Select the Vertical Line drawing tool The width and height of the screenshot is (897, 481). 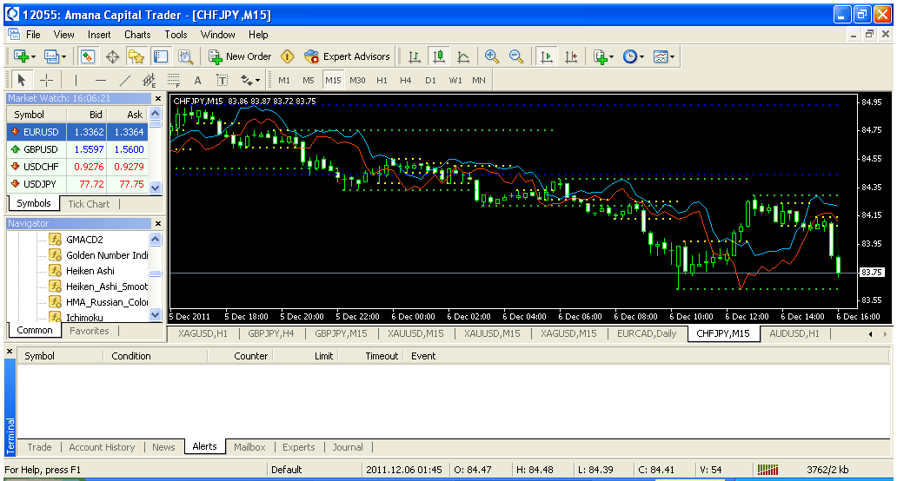pyautogui.click(x=76, y=80)
